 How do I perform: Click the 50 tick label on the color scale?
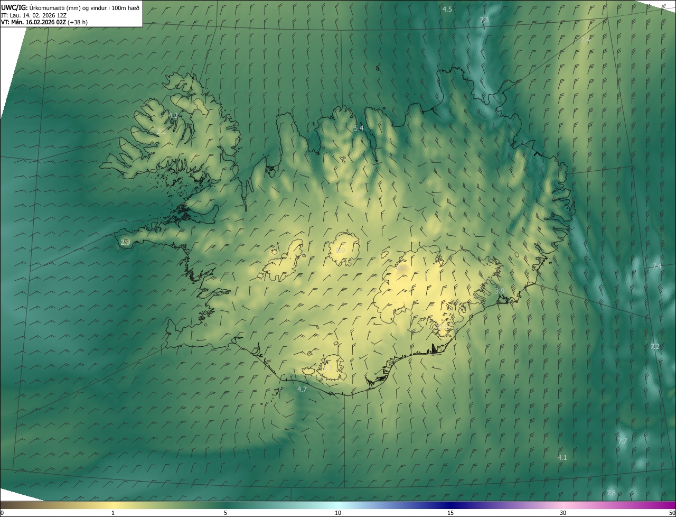pos(672,513)
